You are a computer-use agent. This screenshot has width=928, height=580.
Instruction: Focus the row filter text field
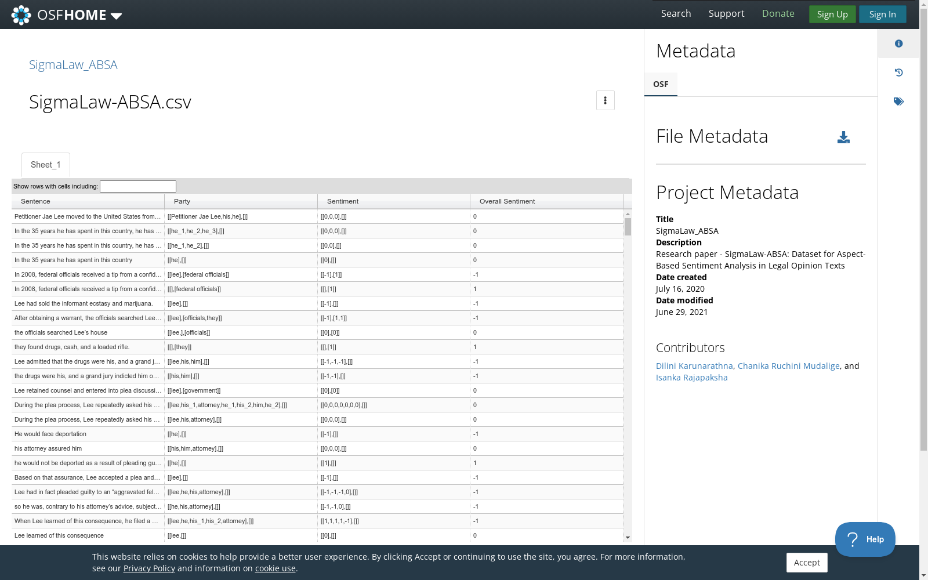138,186
